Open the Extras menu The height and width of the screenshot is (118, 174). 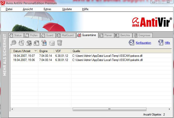coord(47,9)
